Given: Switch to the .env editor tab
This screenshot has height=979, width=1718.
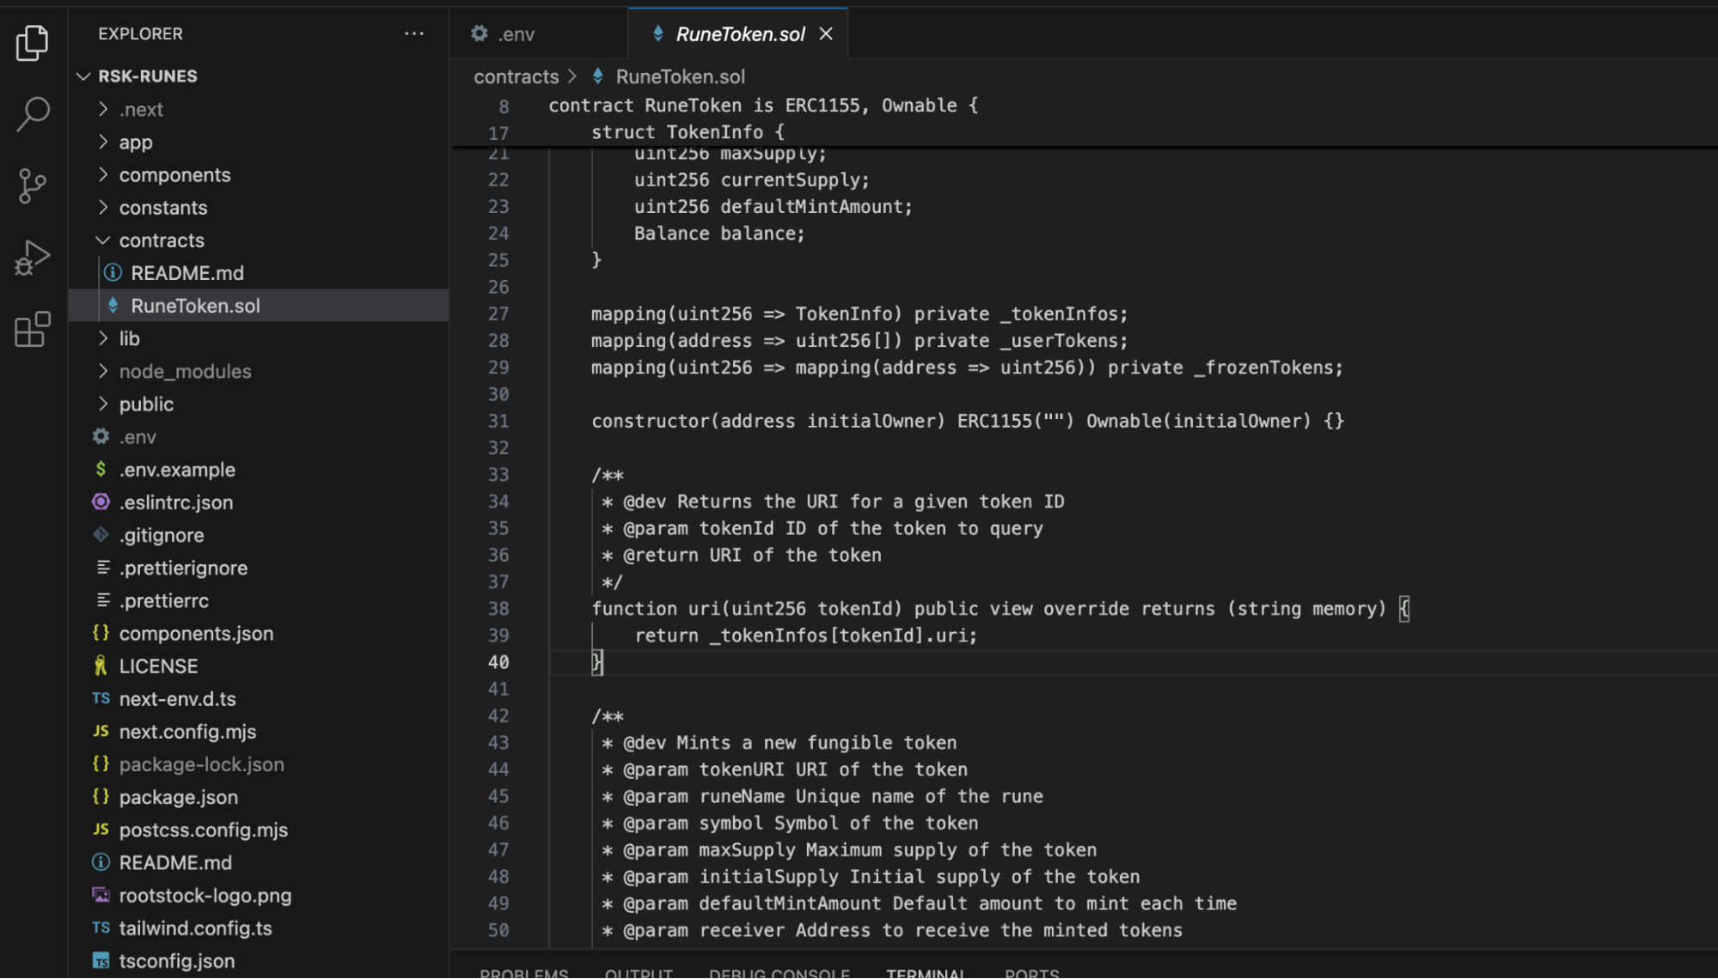Looking at the screenshot, I should click(x=516, y=34).
